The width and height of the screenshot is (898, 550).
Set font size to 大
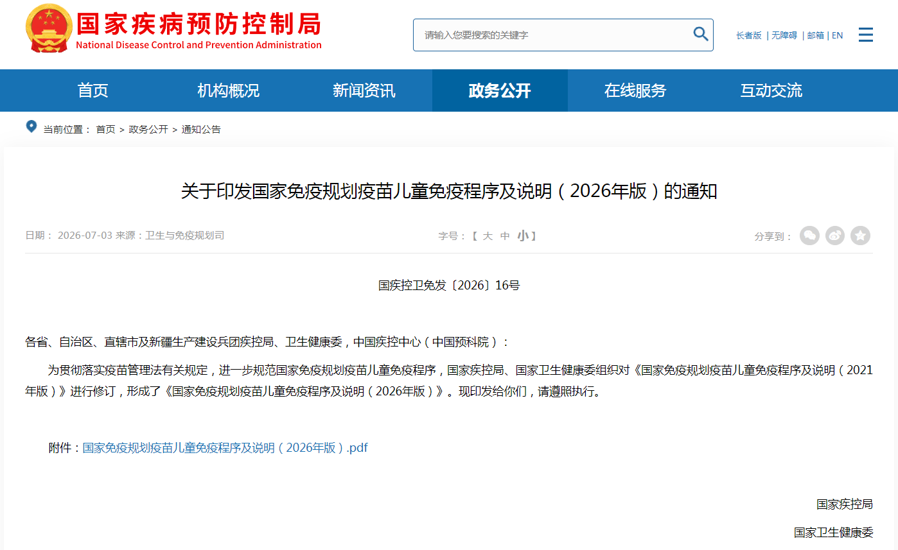coord(488,236)
